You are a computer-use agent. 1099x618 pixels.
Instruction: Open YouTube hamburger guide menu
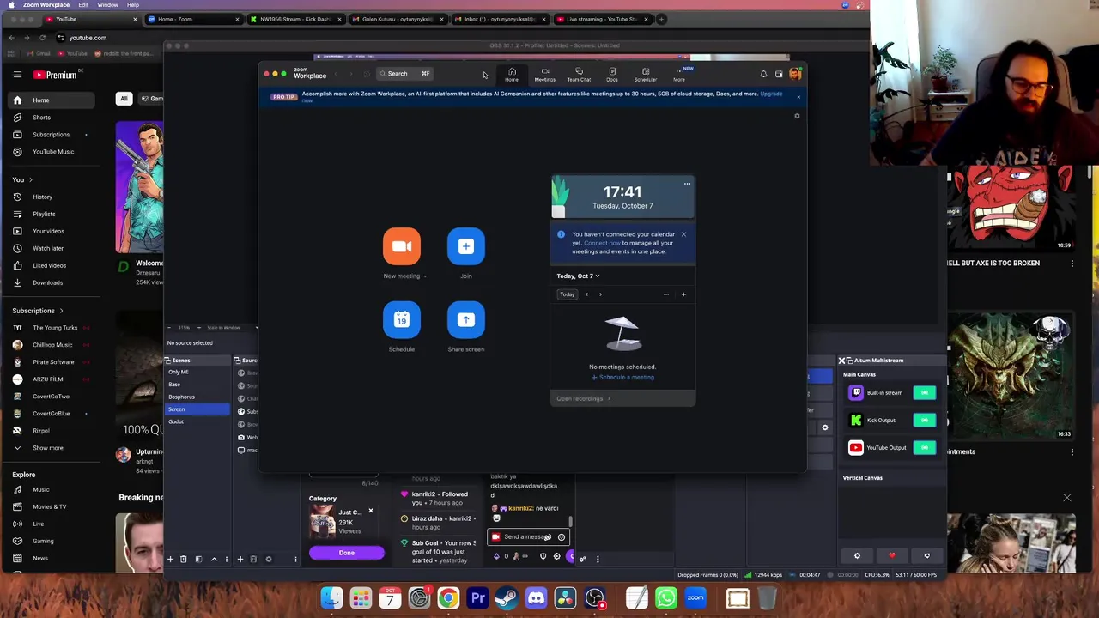[x=17, y=75]
